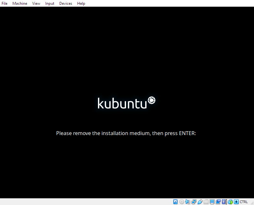Open the File menu
The image size is (254, 205).
4,4
